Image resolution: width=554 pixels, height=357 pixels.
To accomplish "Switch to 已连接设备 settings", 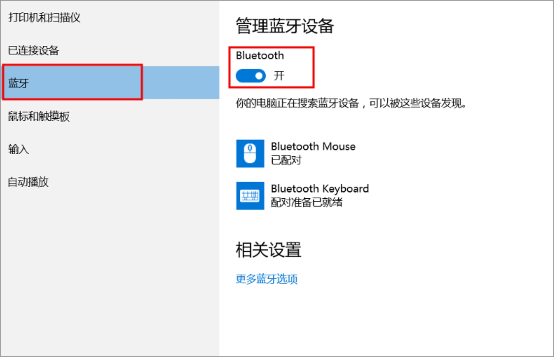I will (x=34, y=50).
